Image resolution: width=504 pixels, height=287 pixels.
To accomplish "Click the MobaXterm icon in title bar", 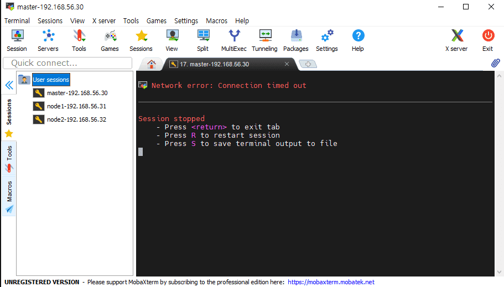I will pos(10,7).
